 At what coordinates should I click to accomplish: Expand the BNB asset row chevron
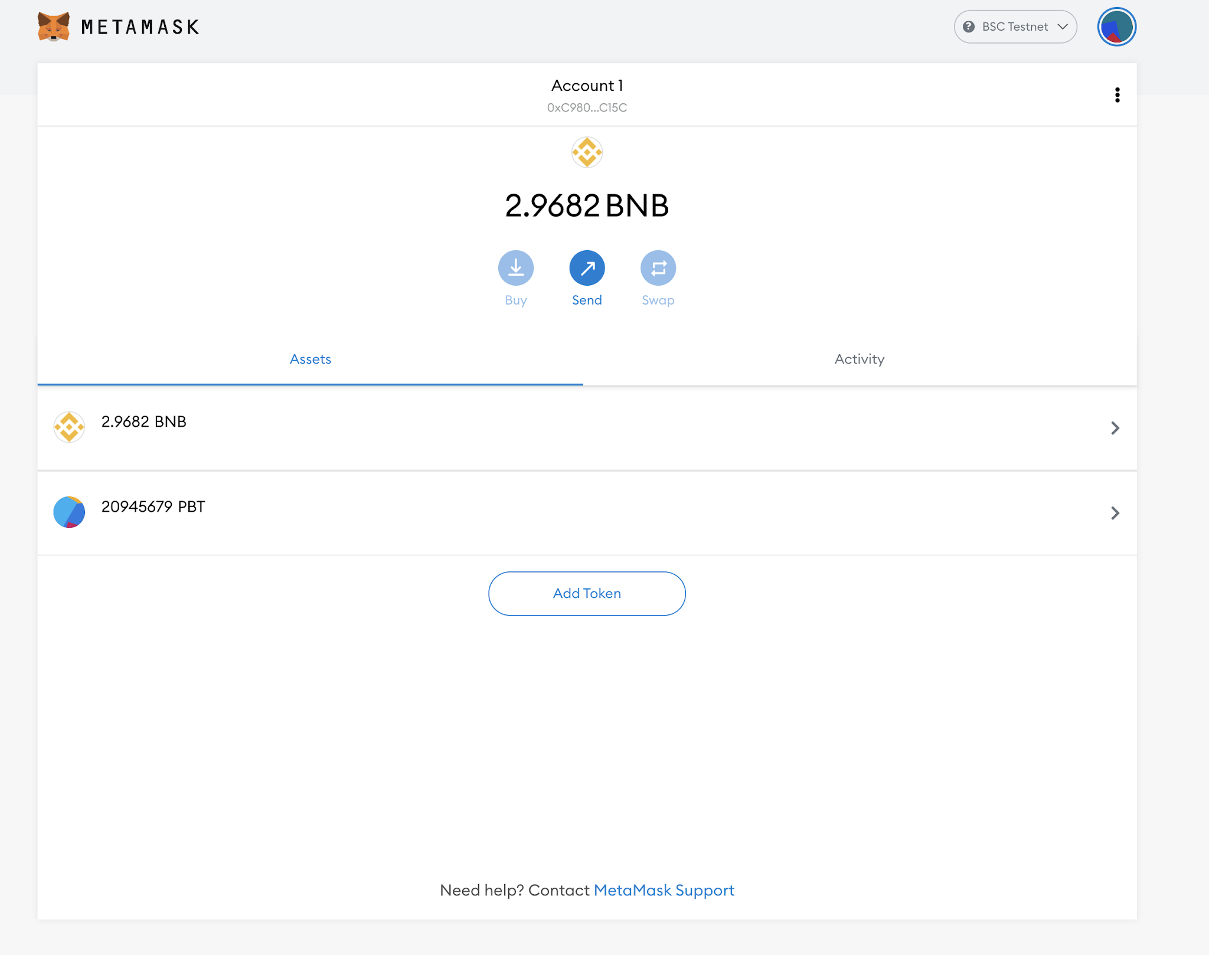1115,428
